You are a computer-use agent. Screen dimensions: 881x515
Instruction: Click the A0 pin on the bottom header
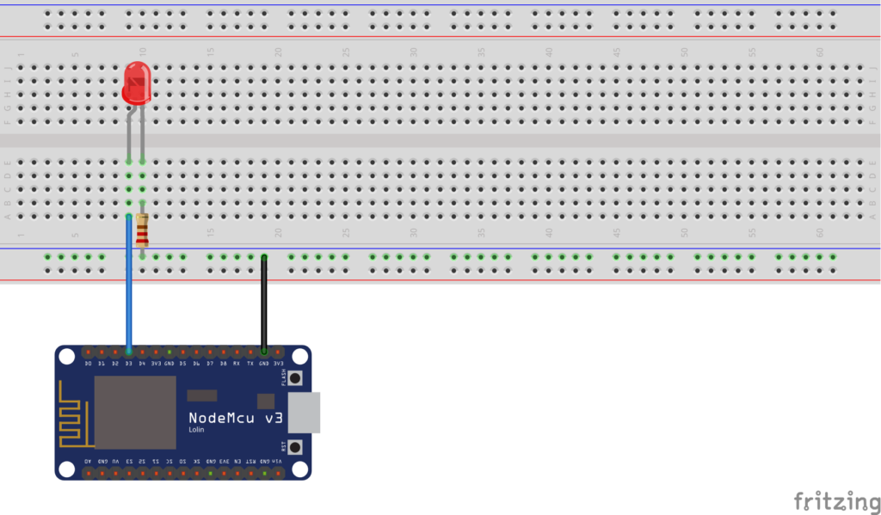point(88,473)
